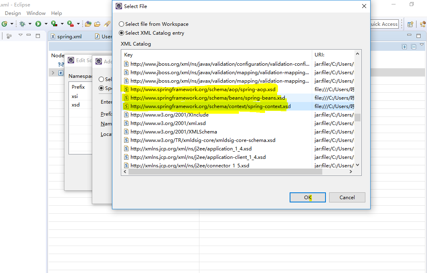Open the Run configurations dropdown arrow
The image size is (427, 273).
click(x=46, y=24)
